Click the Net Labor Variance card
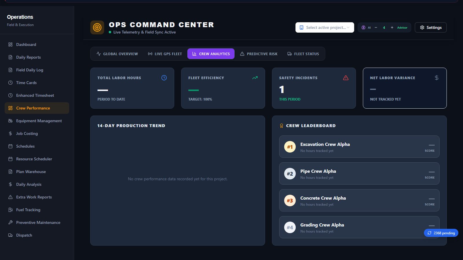 tap(405, 88)
